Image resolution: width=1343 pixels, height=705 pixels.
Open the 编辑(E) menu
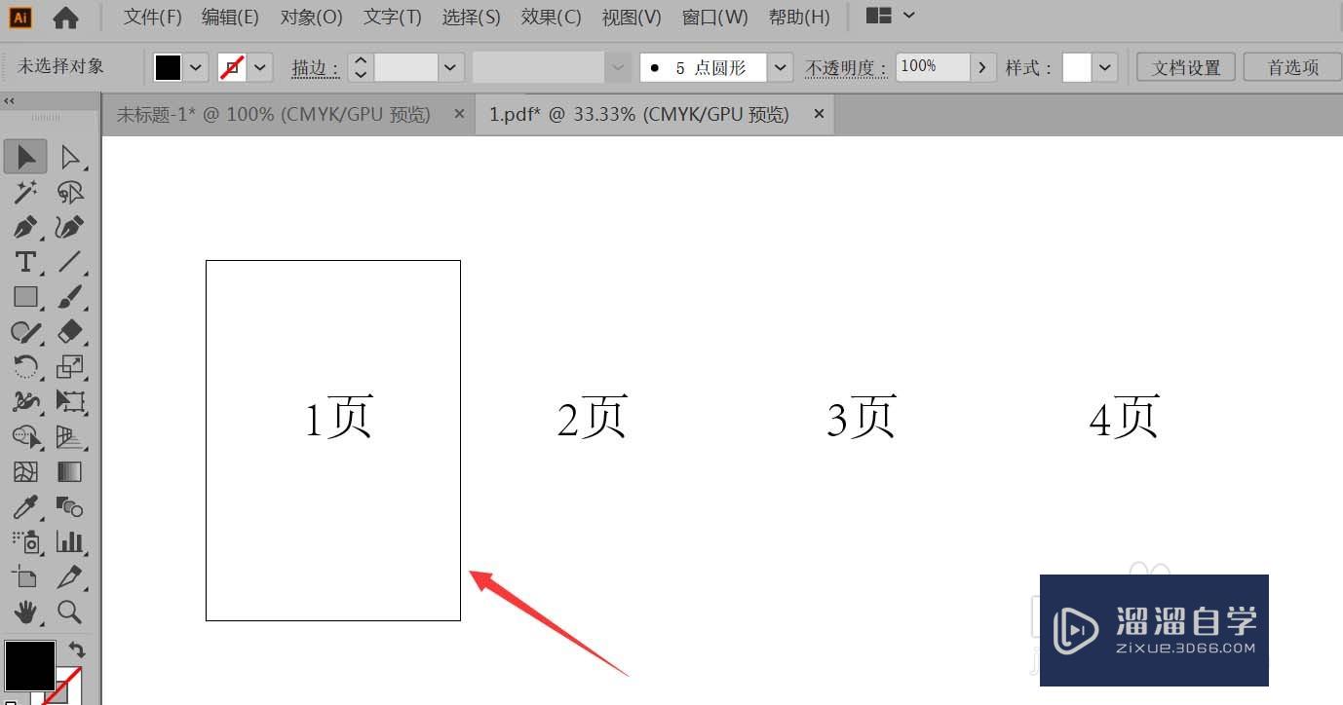[x=230, y=18]
